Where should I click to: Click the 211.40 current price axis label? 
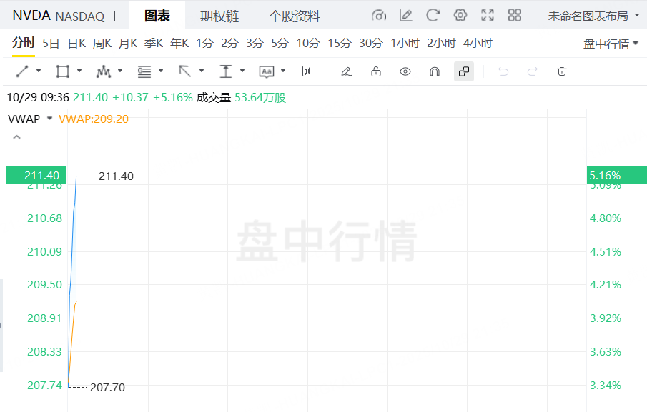36,175
